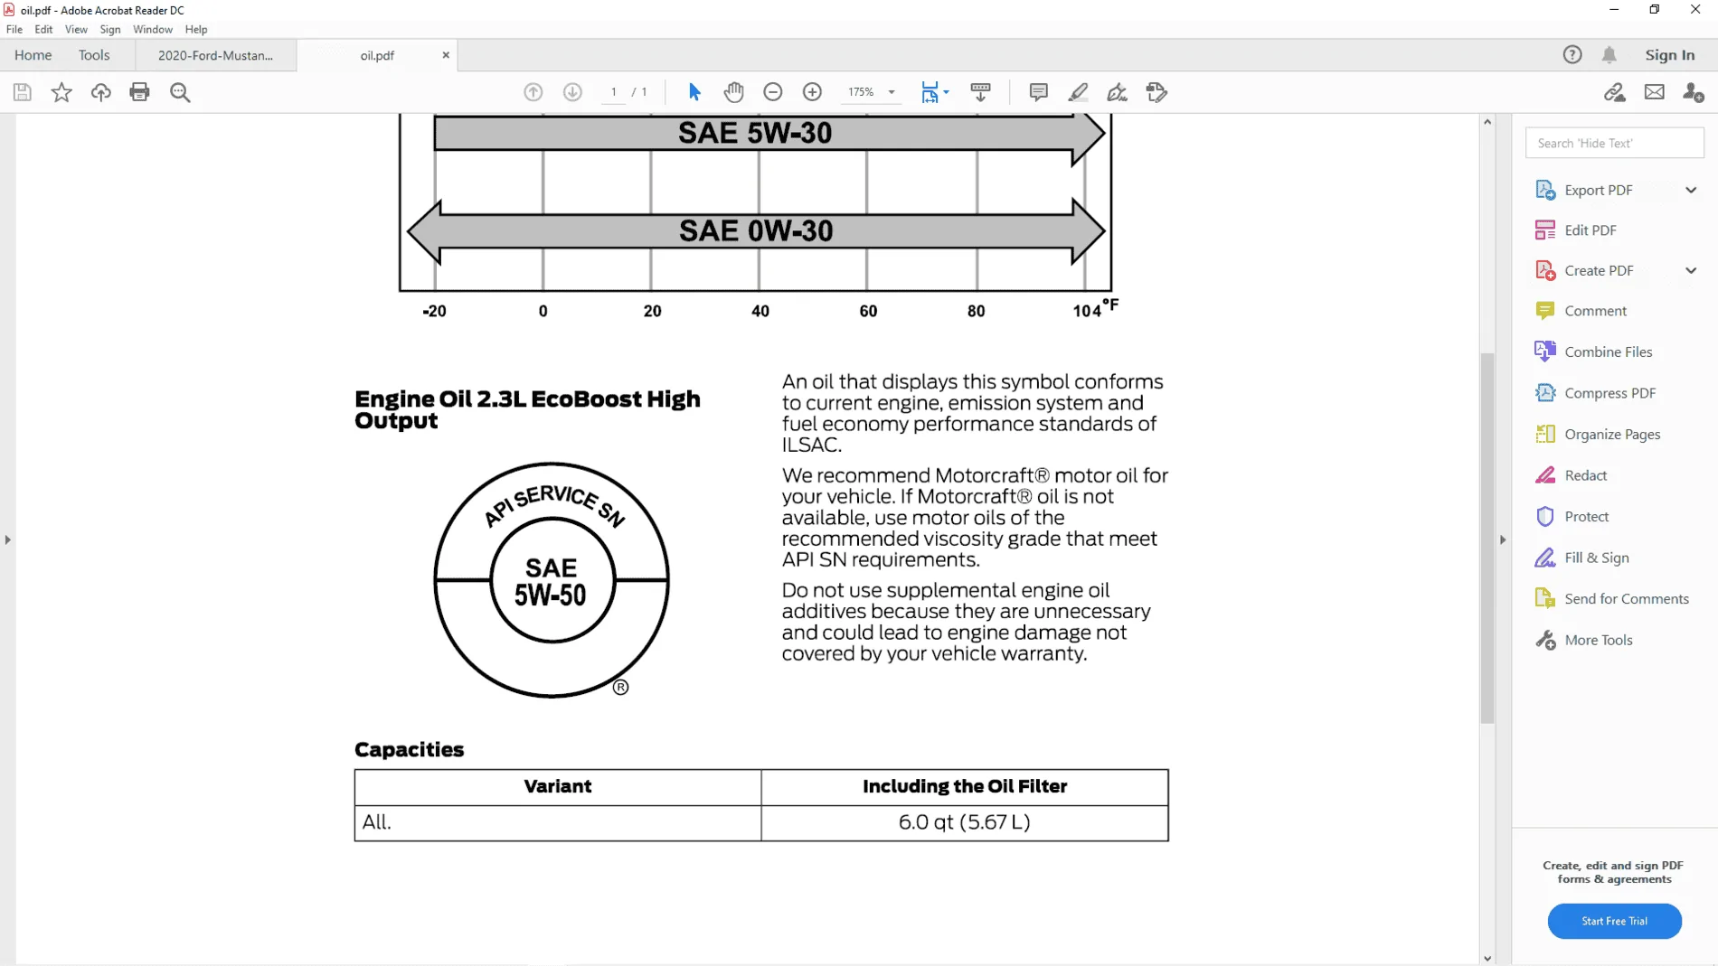Viewport: 1718px width, 966px height.
Task: Invite people with add-user icon
Action: tap(1694, 92)
